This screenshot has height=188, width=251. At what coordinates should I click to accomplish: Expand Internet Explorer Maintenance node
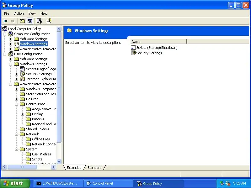(x=16, y=79)
